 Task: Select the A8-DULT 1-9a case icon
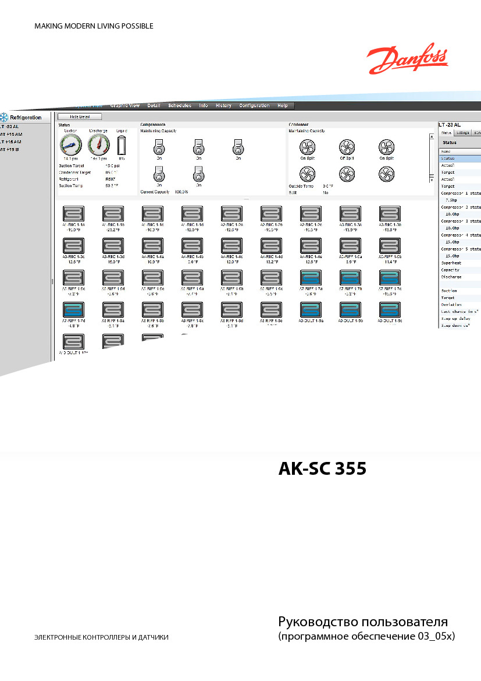point(311,310)
